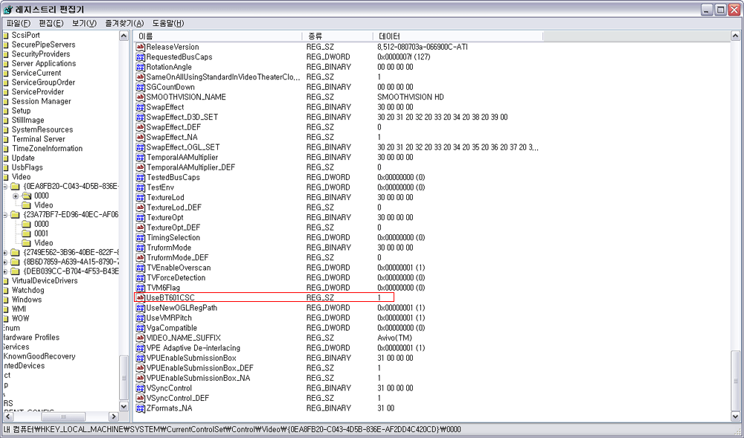744x438 pixels.
Task: Click the ZFormats_NA binary value icon
Action: [x=140, y=408]
